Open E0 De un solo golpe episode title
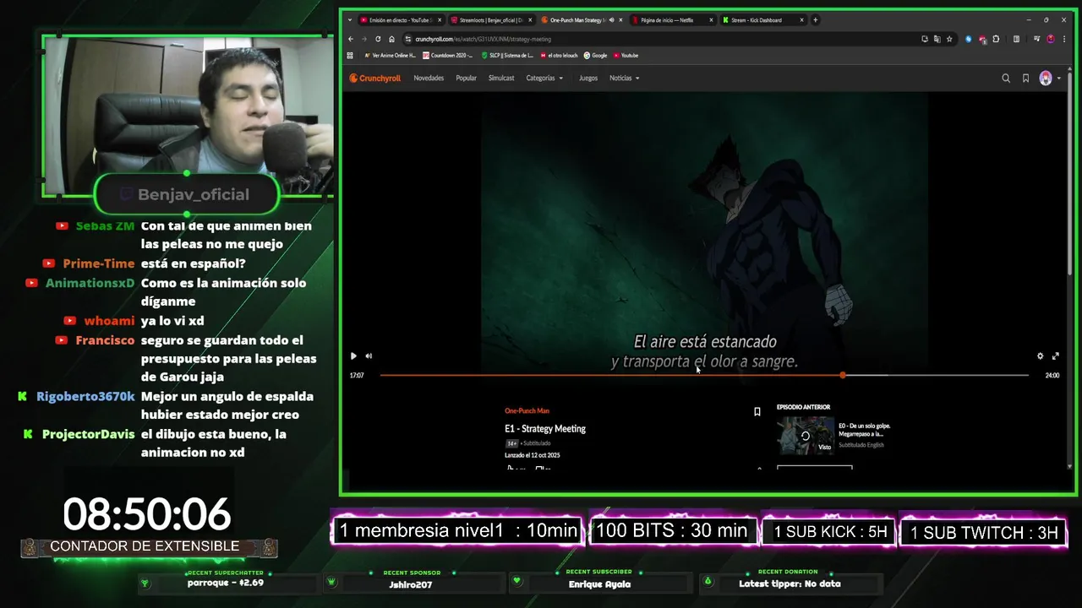The height and width of the screenshot is (608, 1082). point(864,430)
